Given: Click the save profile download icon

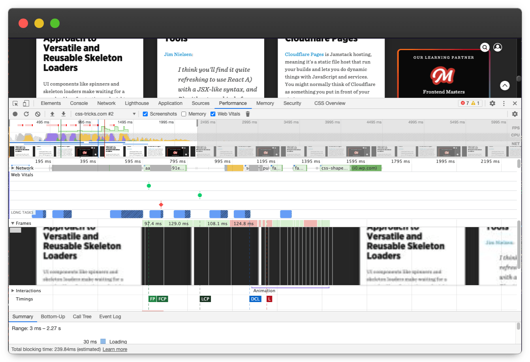Looking at the screenshot, I should coord(63,114).
